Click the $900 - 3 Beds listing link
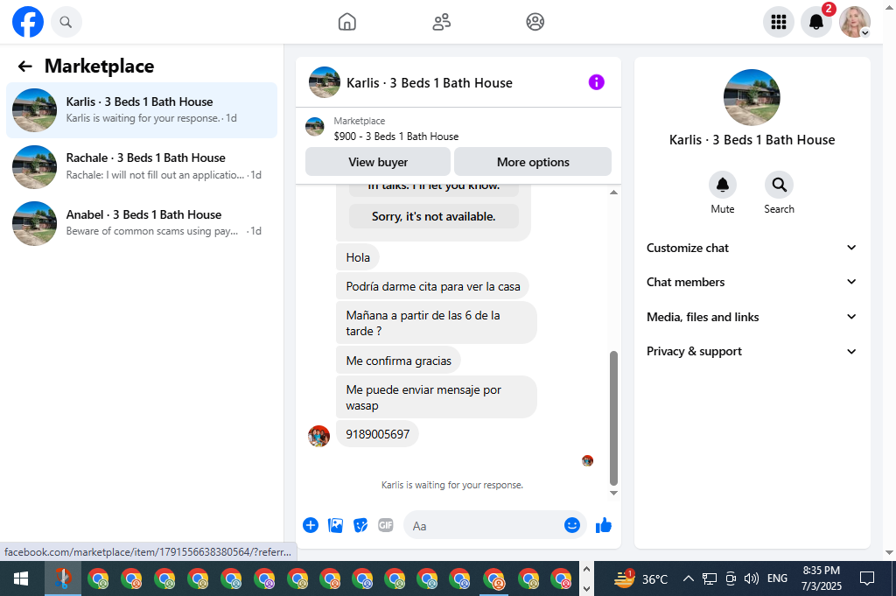 click(x=396, y=137)
